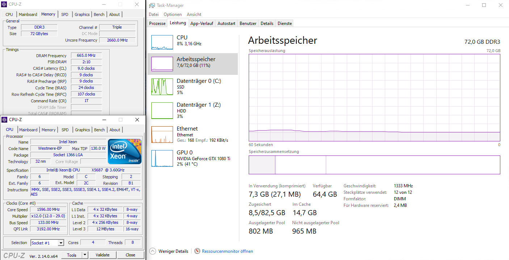Click the Max TDP value 130.0 W
The image size is (509, 260).
[98, 148]
